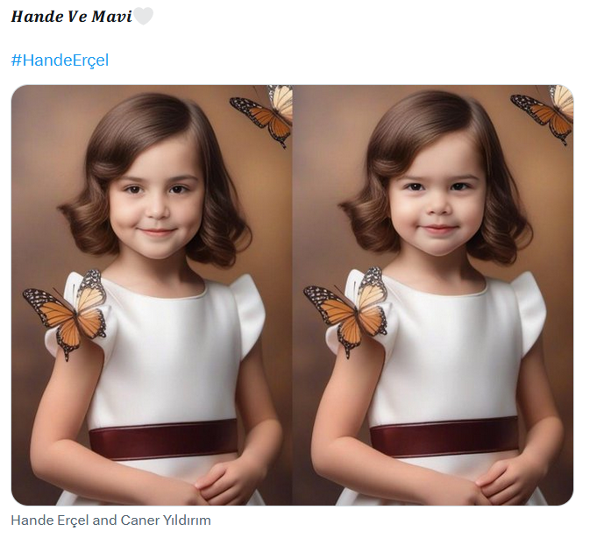This screenshot has height=538, width=590.
Task: Open the #HandeErçel hashtag link
Action: click(x=60, y=60)
